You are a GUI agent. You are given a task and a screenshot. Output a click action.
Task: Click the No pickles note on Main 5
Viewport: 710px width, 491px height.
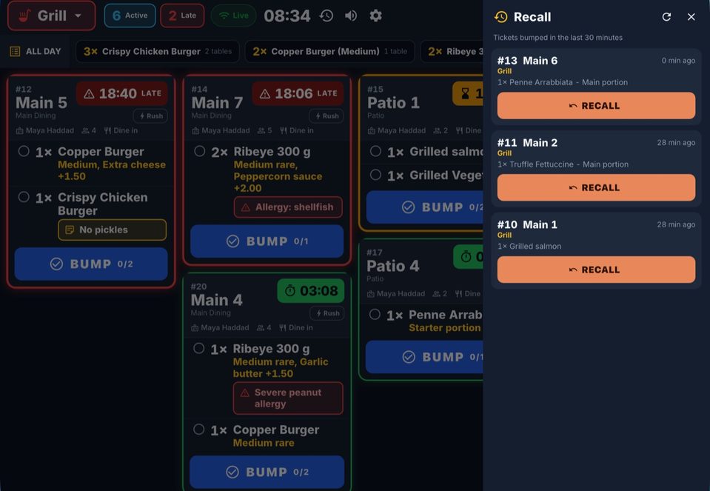[x=112, y=230]
